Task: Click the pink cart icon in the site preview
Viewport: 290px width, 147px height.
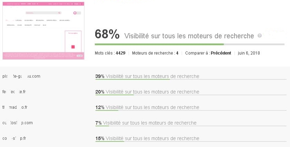Action: coord(75,13)
